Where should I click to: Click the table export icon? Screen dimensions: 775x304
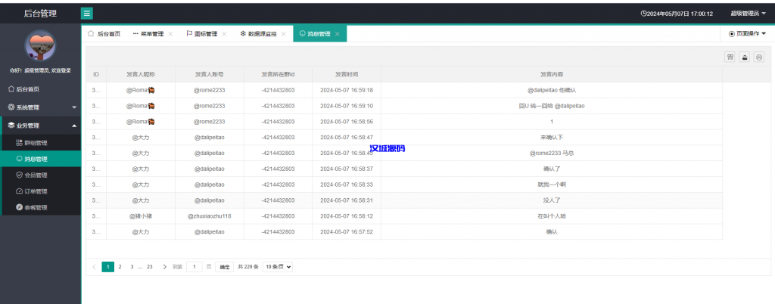(745, 57)
